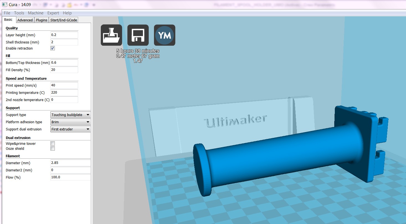Click the "Dual extrusion" section heading
406x224 pixels.
click(x=18, y=138)
